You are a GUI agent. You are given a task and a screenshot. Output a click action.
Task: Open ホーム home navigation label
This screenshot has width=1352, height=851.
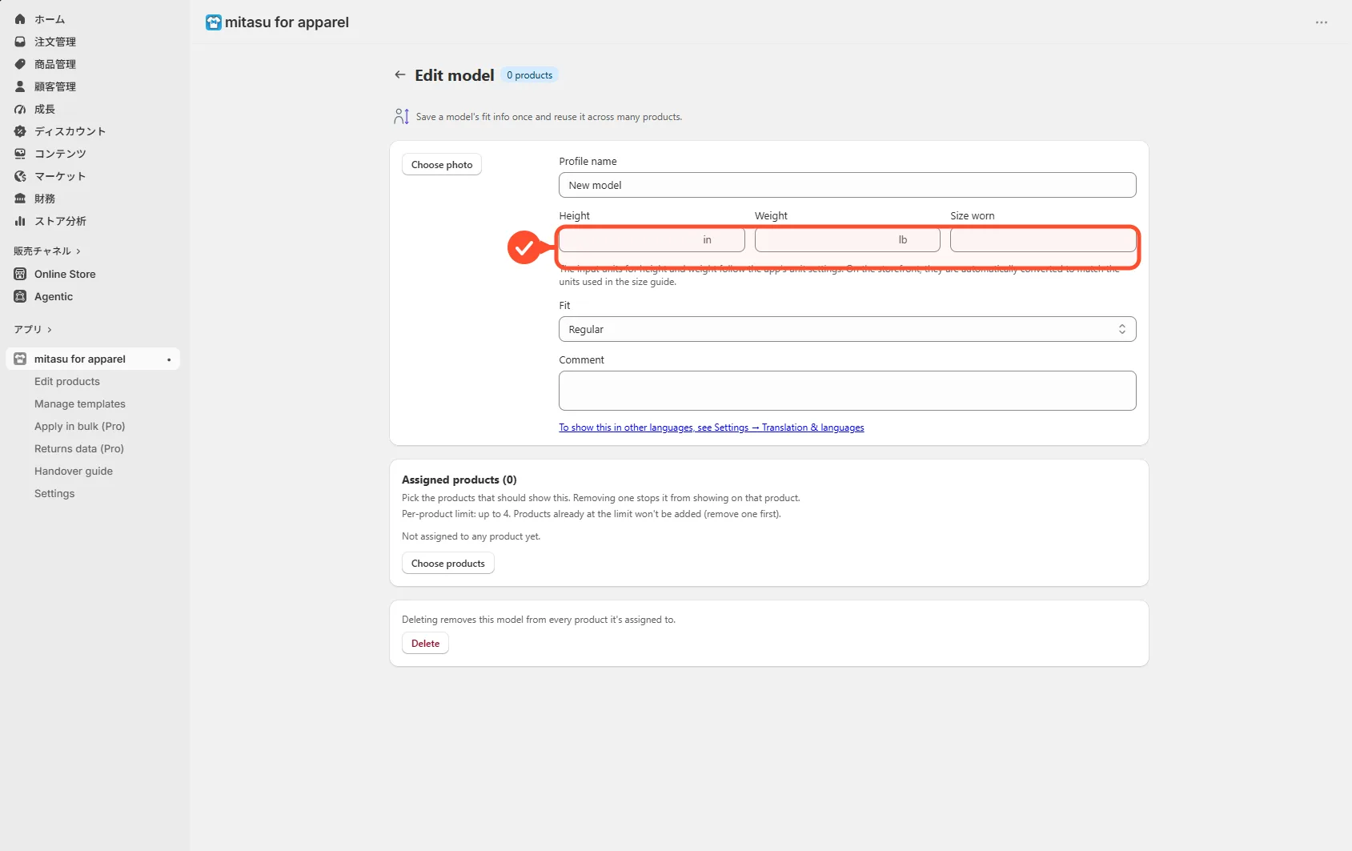click(50, 19)
